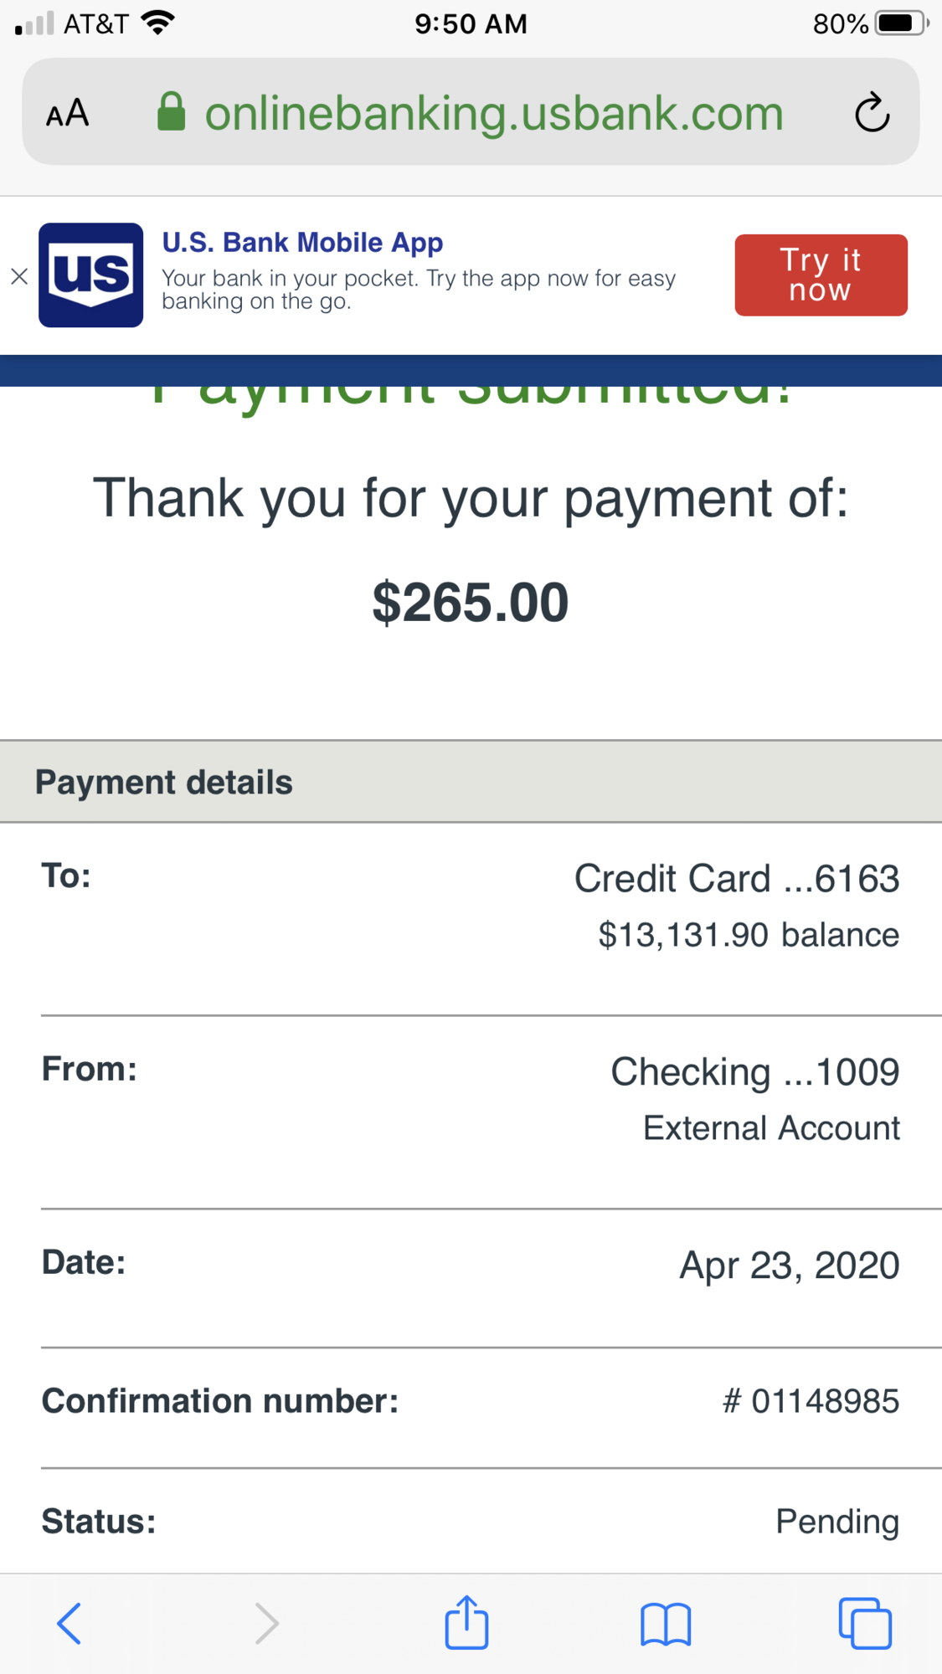The width and height of the screenshot is (942, 1674).
Task: Dismiss the mobile app banner
Action: tap(19, 276)
